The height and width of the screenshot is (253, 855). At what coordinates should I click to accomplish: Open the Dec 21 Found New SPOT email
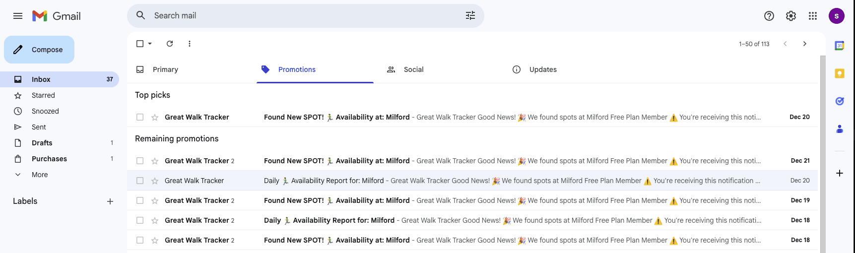click(x=472, y=161)
